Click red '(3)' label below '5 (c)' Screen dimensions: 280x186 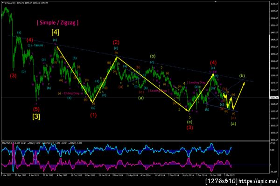pyautogui.click(x=189, y=127)
